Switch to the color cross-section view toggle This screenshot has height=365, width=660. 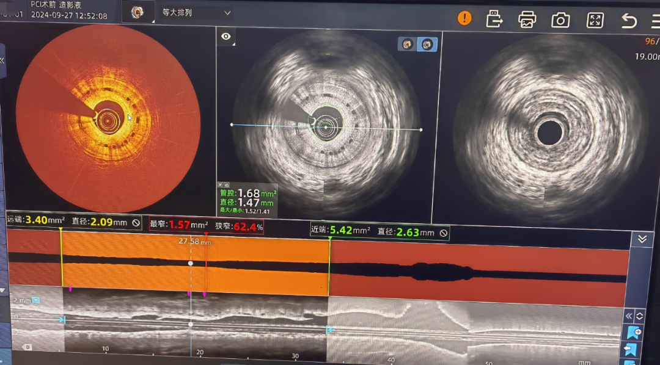point(407,44)
